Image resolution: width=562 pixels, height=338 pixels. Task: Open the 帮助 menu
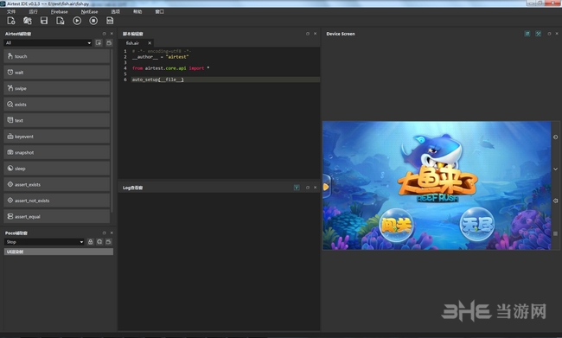[137, 12]
